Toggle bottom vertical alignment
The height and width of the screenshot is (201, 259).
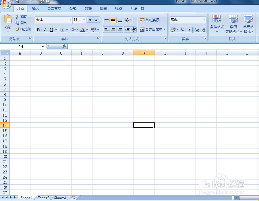click(119, 20)
